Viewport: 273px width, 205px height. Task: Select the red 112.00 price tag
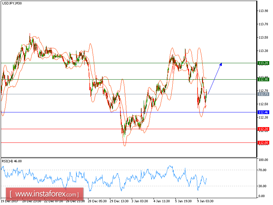pyautogui.click(x=263, y=142)
